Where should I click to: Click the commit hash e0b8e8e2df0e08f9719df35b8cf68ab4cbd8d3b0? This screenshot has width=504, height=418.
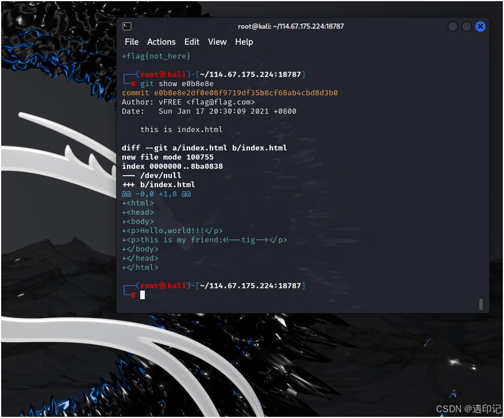246,93
